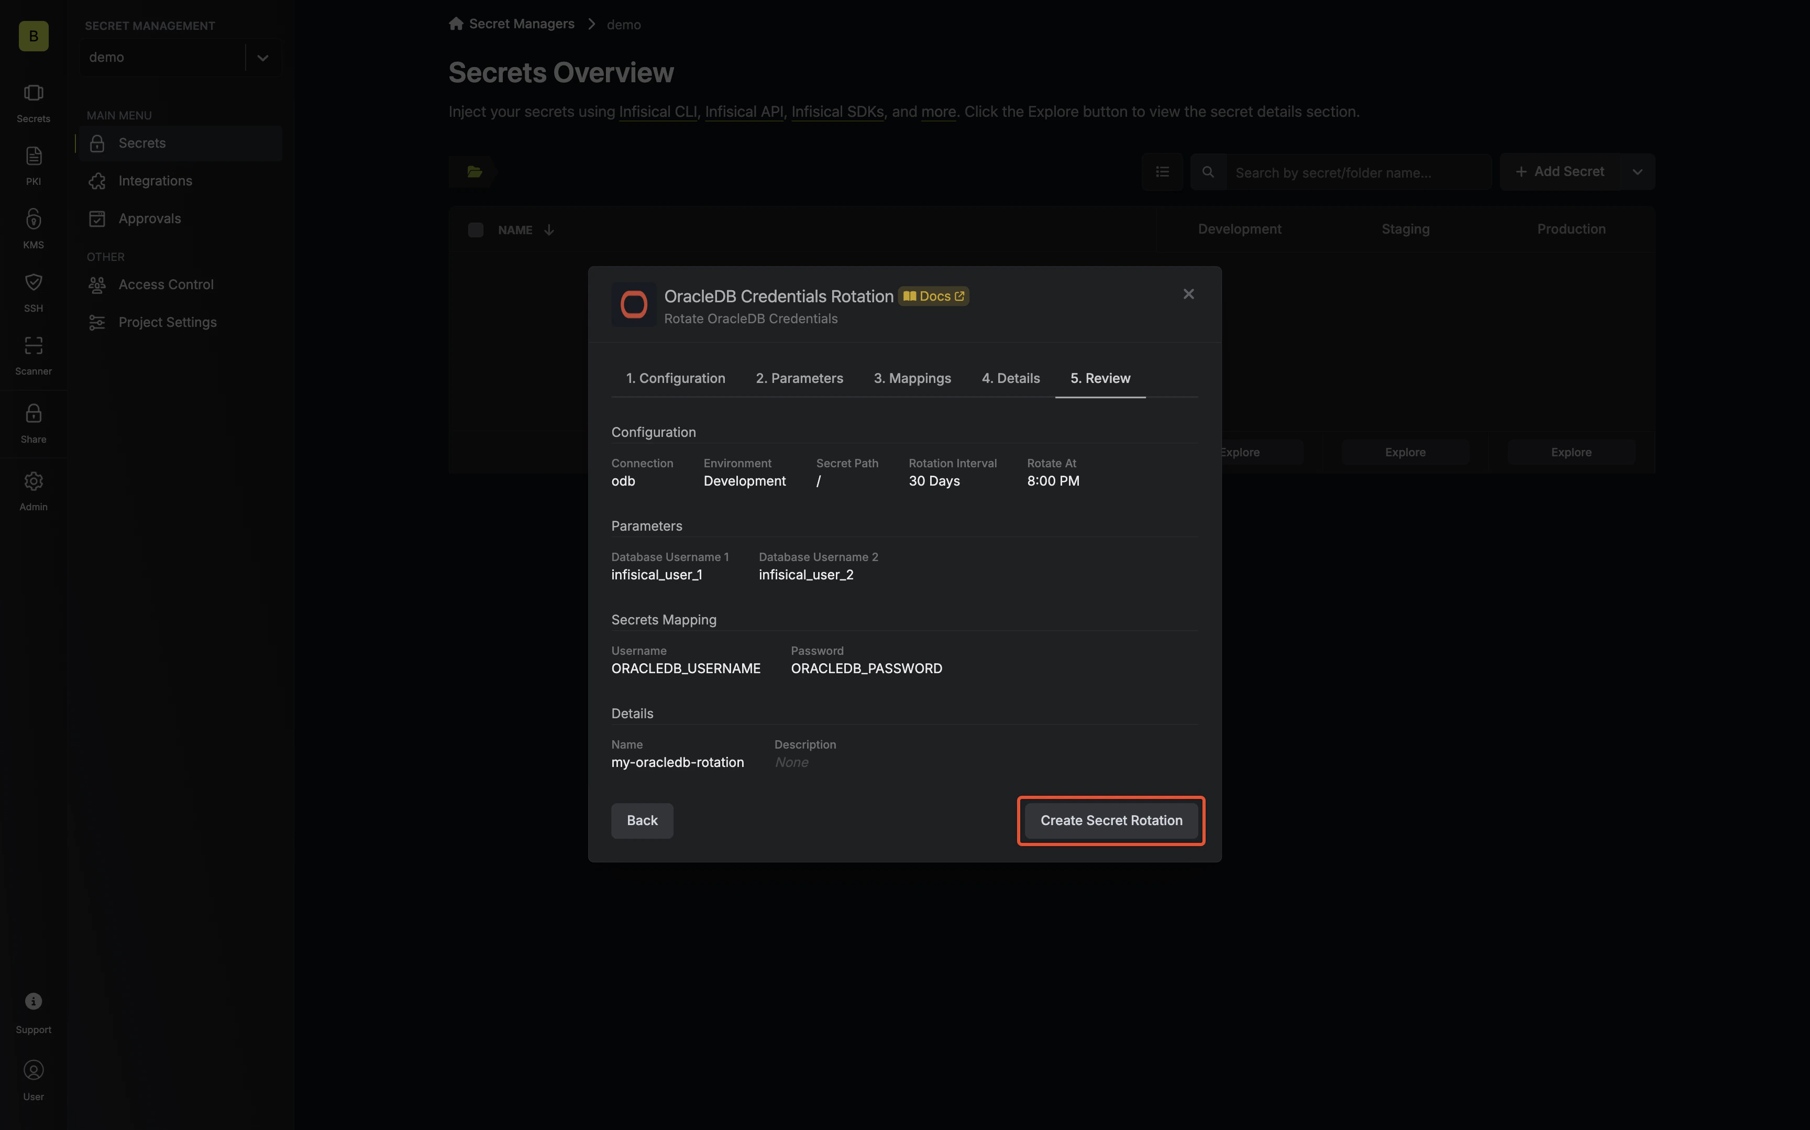Open the Support info icon
Viewport: 1810px width, 1130px height.
[34, 1002]
